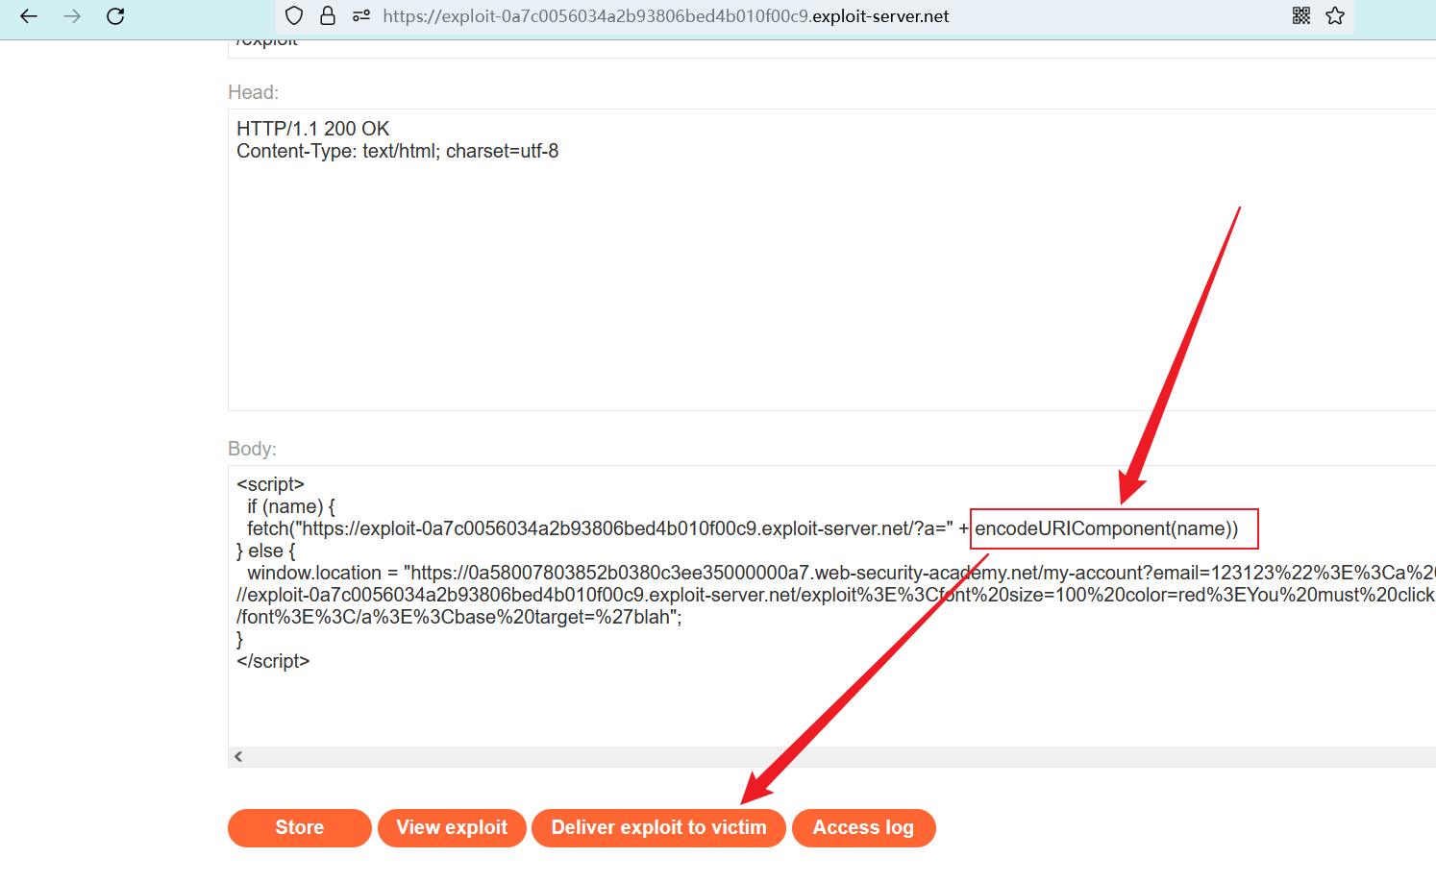Click the 'Body:' field label
Image resolution: width=1436 pixels, height=882 pixels.
[x=252, y=449]
